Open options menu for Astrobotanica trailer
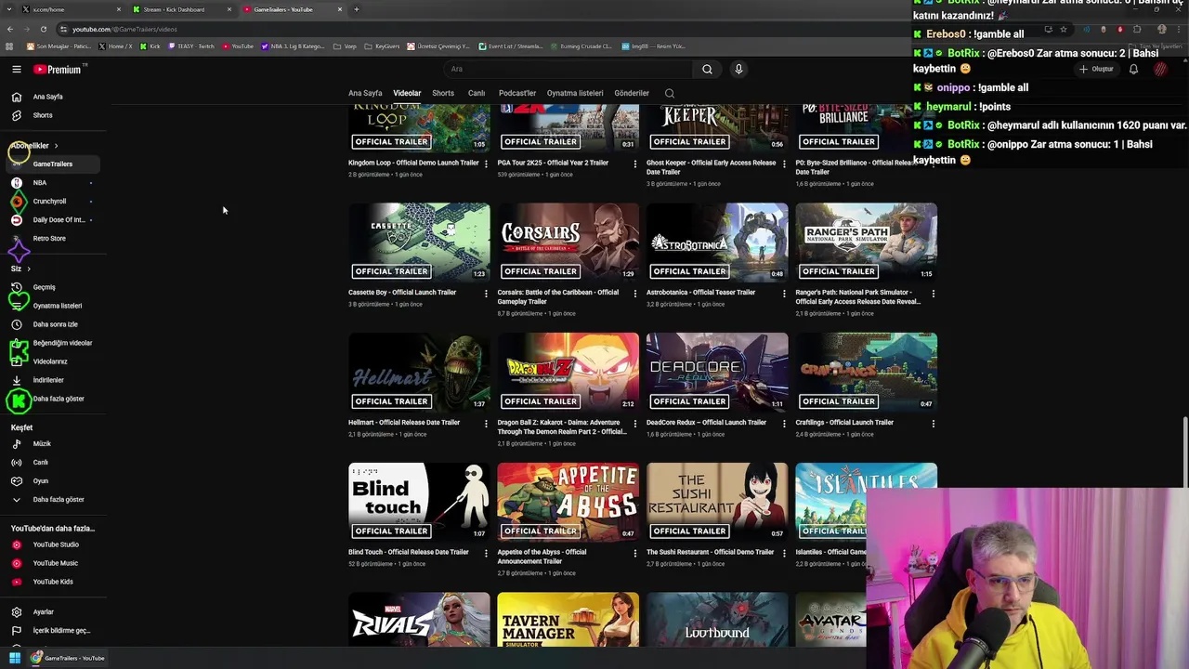 click(x=784, y=294)
